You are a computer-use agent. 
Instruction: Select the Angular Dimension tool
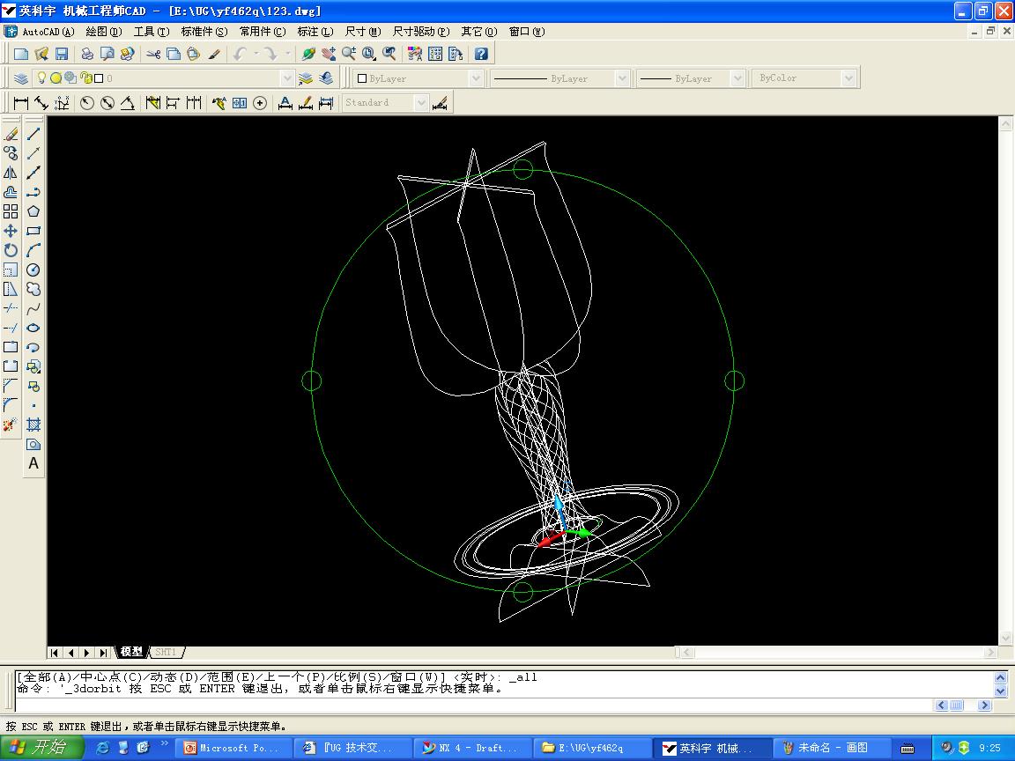coord(128,103)
